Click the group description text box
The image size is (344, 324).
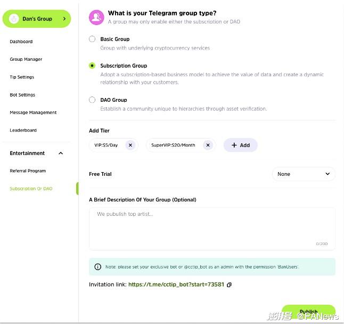pyautogui.click(x=212, y=229)
